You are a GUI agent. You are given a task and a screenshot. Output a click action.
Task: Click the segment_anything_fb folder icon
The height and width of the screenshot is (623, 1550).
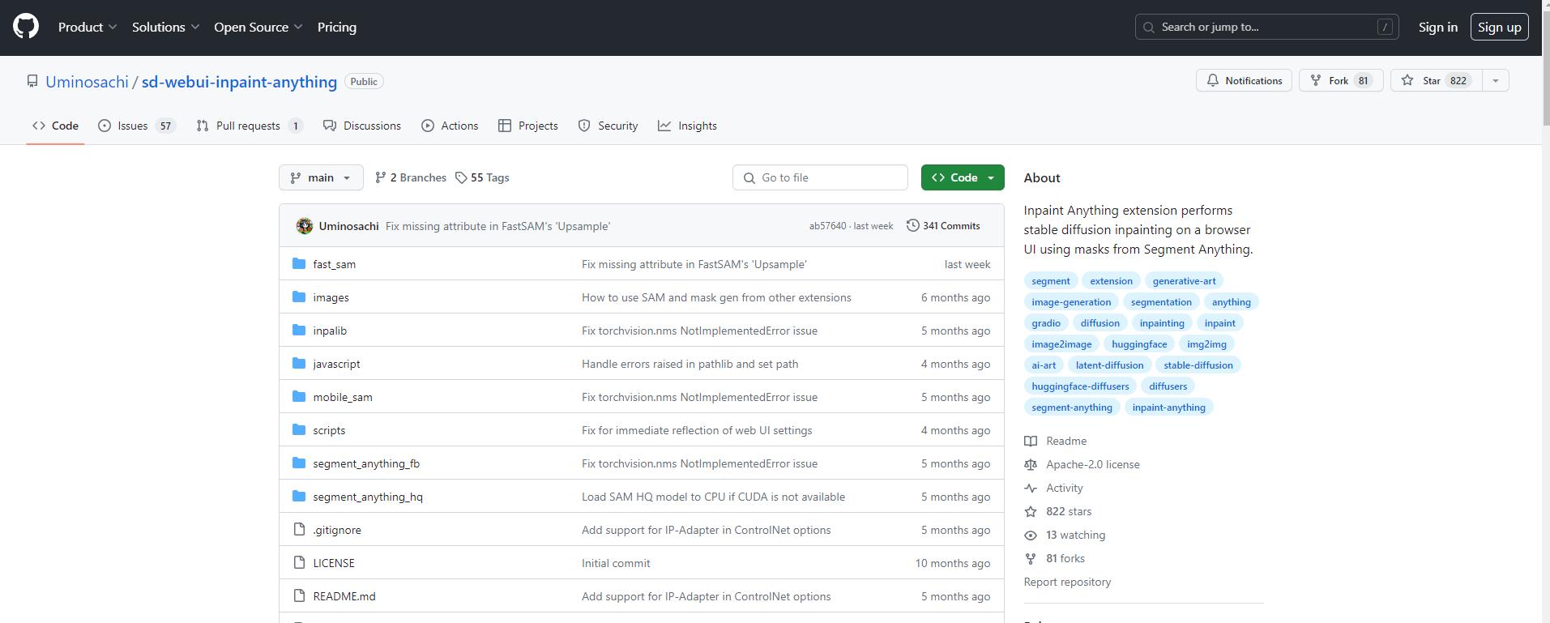[x=299, y=463]
